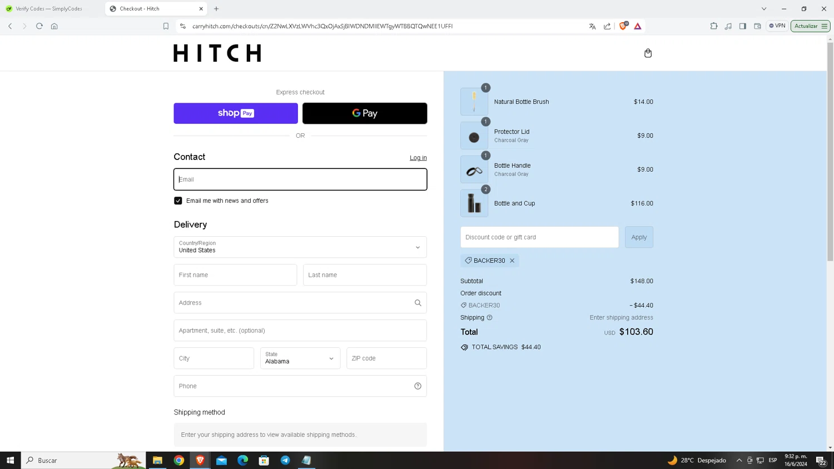The image size is (834, 469).
Task: Click the ZIP code field
Action: [x=386, y=358]
